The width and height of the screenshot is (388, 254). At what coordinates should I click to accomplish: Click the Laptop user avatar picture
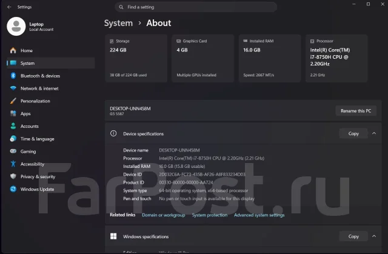pos(16,26)
